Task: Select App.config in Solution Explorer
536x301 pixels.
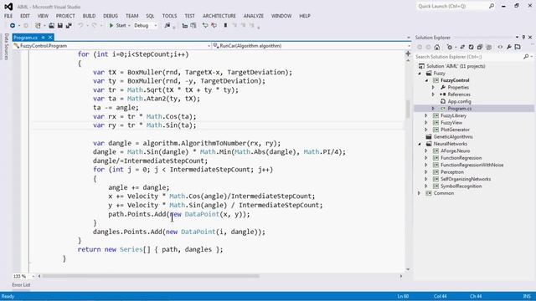Action: click(459, 102)
